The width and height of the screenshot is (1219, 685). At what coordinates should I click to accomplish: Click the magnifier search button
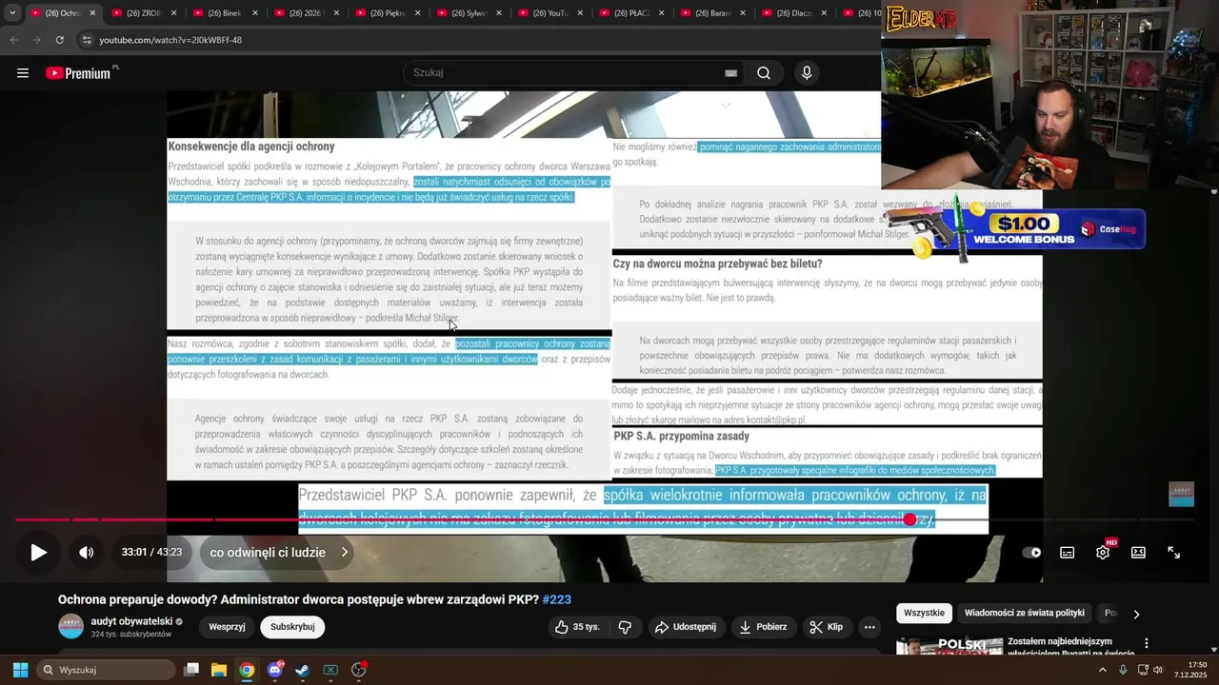click(x=764, y=73)
